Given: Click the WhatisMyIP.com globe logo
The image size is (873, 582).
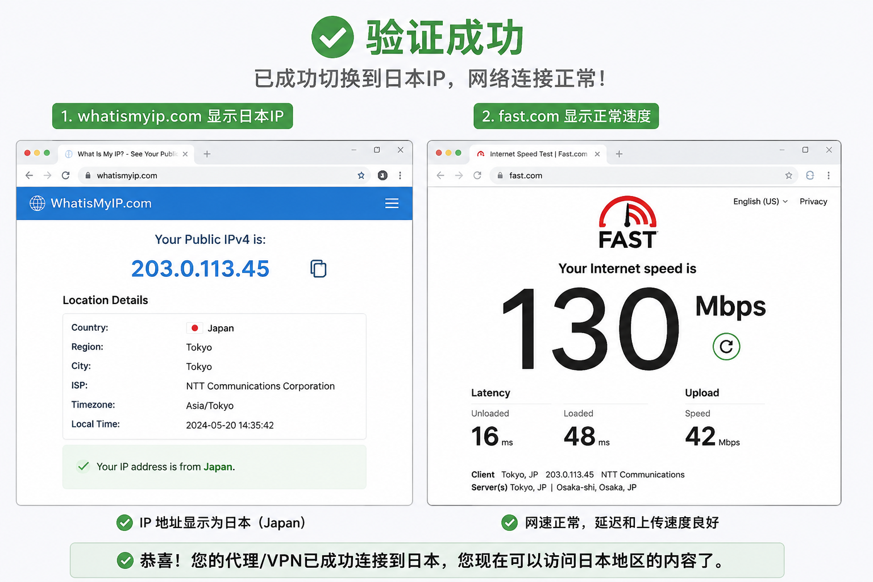Looking at the screenshot, I should [x=38, y=203].
